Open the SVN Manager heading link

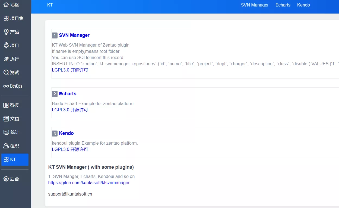74,35
